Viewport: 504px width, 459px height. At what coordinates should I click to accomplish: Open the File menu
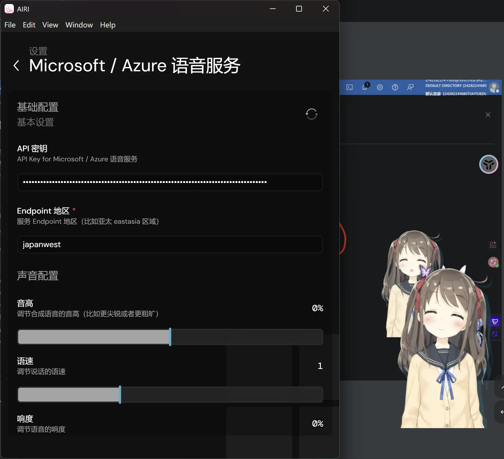tap(10, 25)
